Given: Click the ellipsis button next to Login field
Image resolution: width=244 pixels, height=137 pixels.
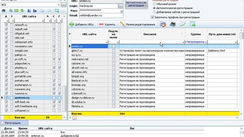Looking at the screenshot, I should click(120, 6).
